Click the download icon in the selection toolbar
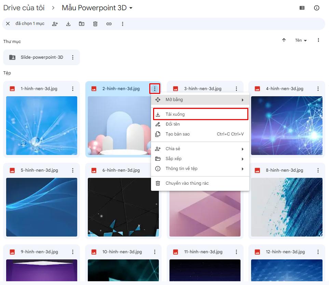This screenshot has height=285, width=329. [68, 24]
